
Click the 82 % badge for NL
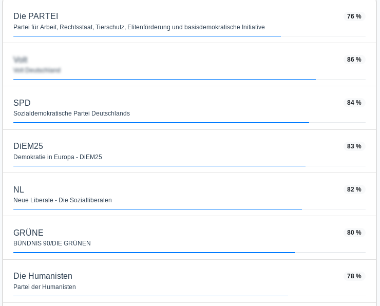tap(354, 189)
